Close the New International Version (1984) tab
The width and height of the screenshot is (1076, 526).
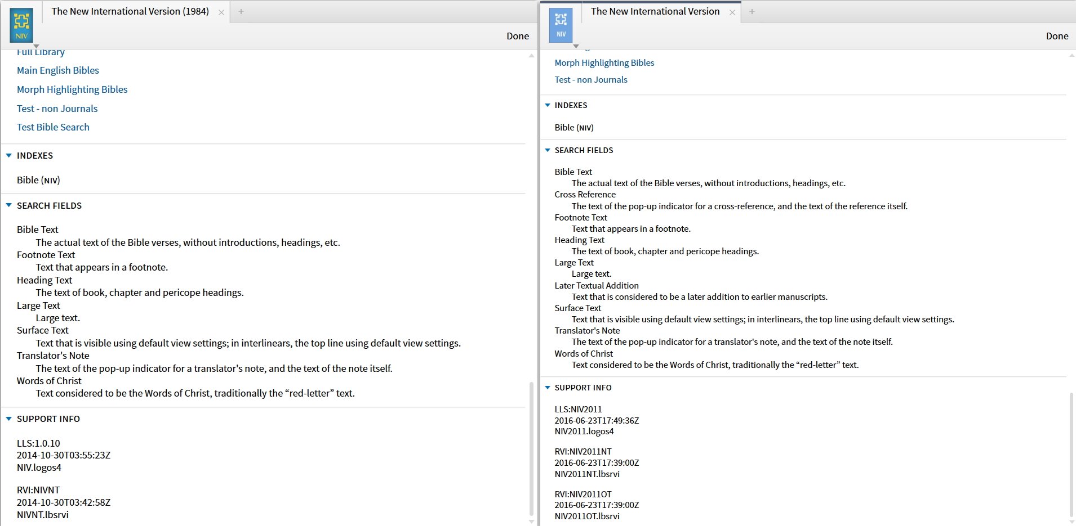tap(221, 12)
